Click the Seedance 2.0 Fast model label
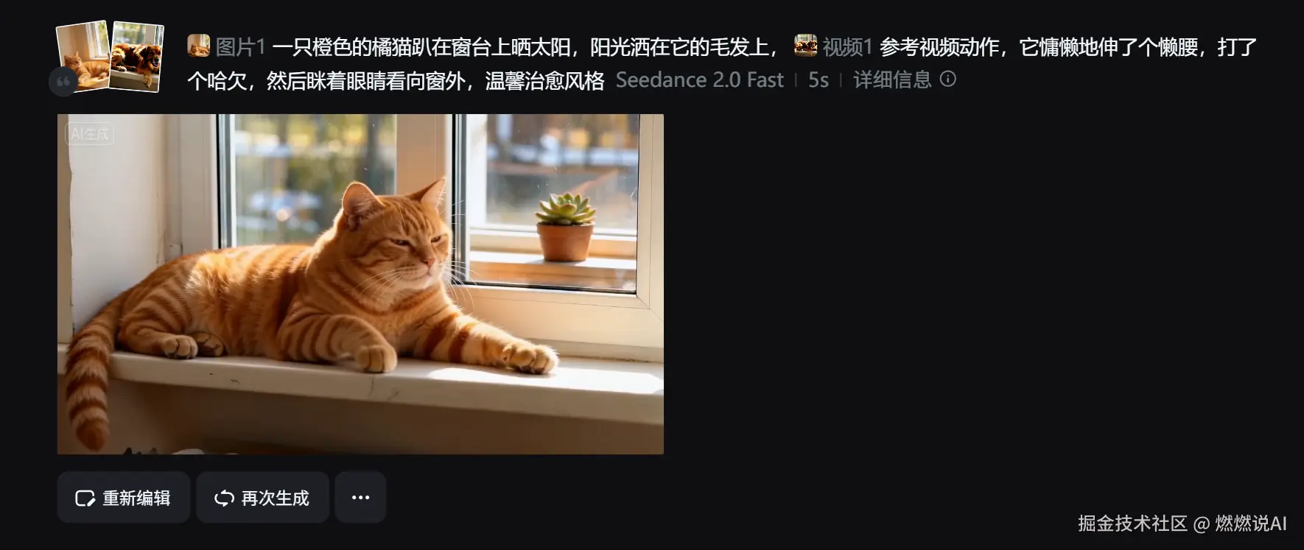The width and height of the screenshot is (1304, 550). pos(699,80)
